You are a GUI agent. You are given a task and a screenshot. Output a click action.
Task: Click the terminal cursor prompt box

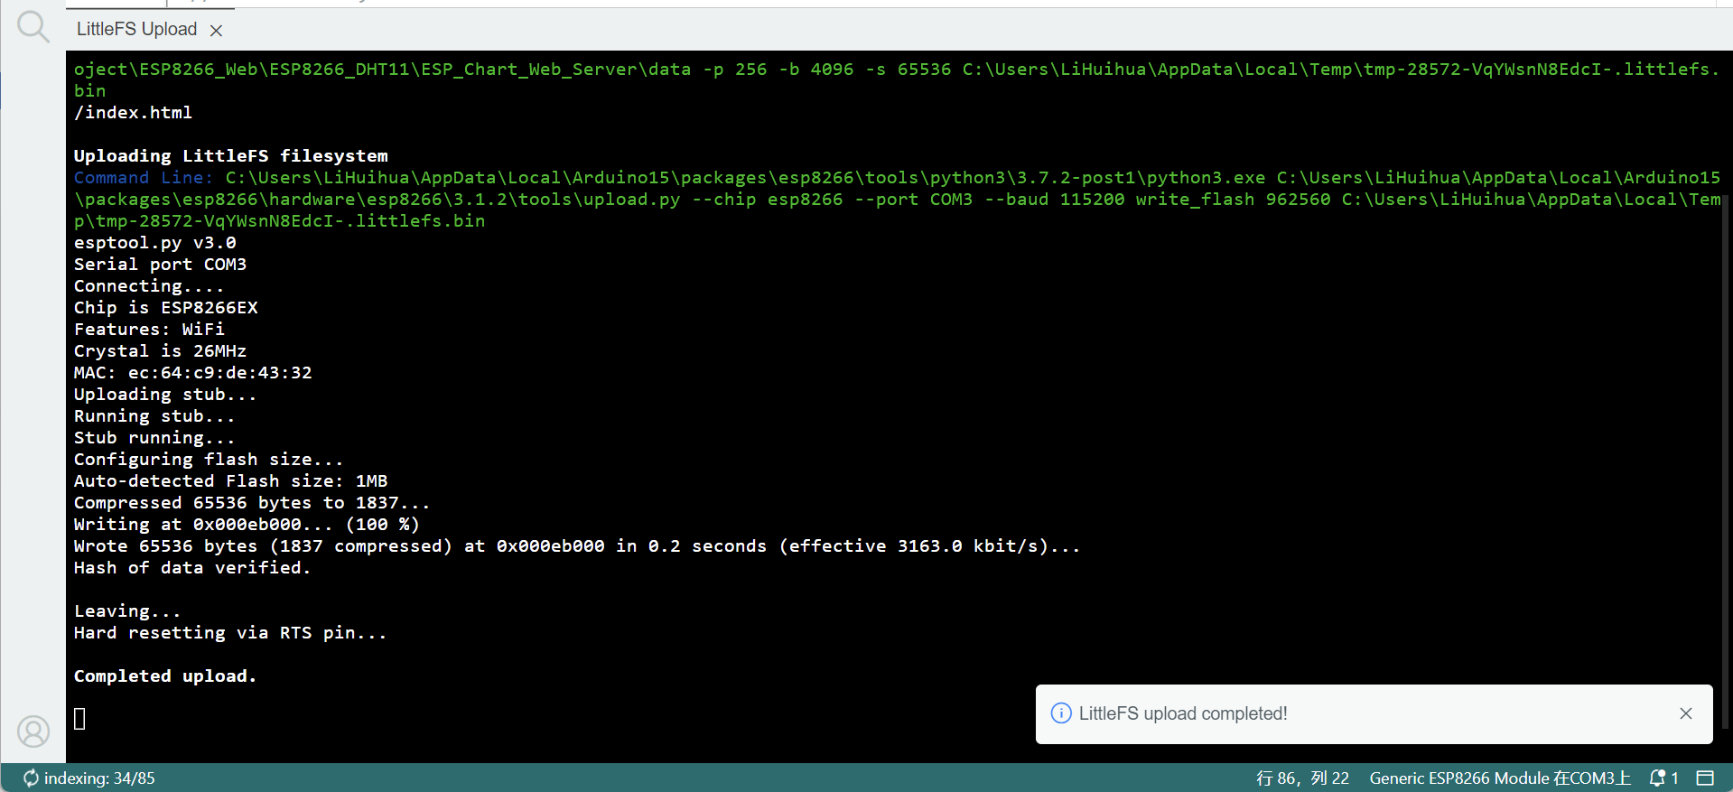click(79, 719)
